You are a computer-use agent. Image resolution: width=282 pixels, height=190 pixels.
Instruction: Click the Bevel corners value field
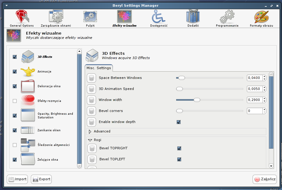click(255, 111)
